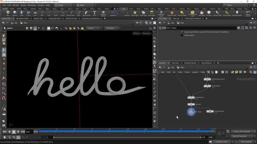Switch to the Render View tab
Screen dimensions: 257x144
[x=39, y=18]
